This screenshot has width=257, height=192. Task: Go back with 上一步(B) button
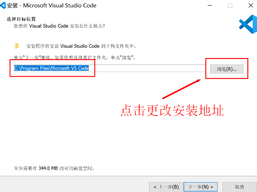coord(166,187)
